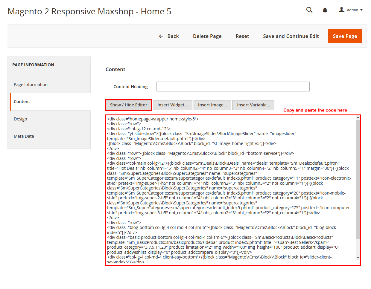Click the admin user avatar icon
Image resolution: width=371 pixels, height=289 pixels.
tap(341, 10)
